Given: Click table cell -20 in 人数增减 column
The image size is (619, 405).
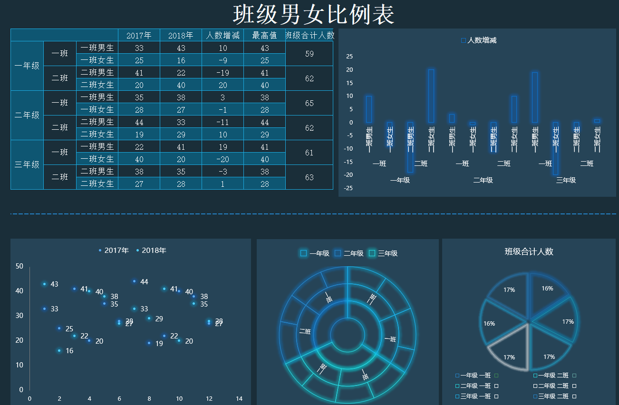Looking at the screenshot, I should (x=222, y=159).
